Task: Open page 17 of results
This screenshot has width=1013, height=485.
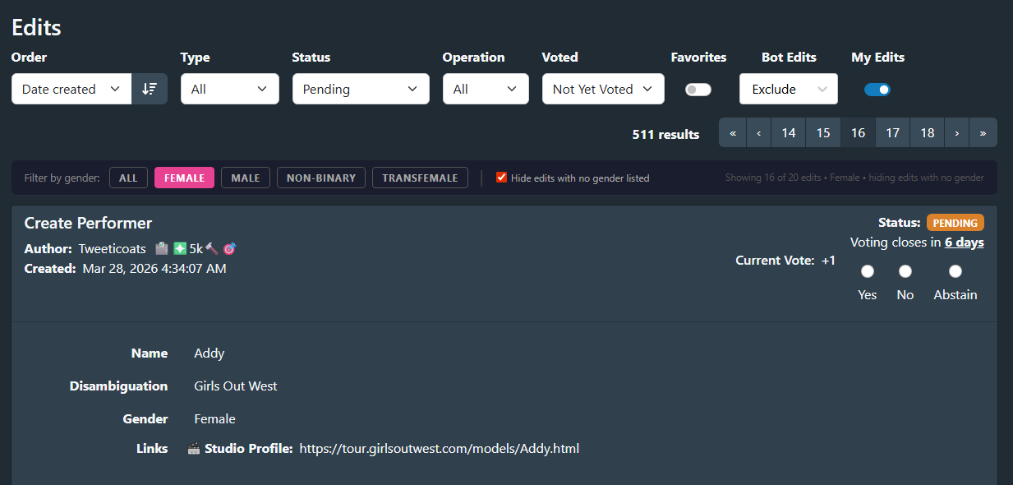Action: [x=892, y=133]
